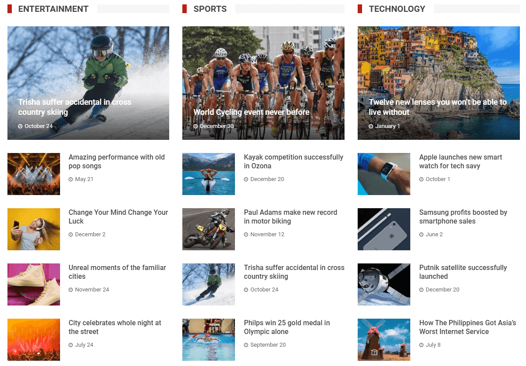Screen dimensions: 526x366
Task: Read 'Change Your Mind Change Your Luck'
Action: point(118,217)
